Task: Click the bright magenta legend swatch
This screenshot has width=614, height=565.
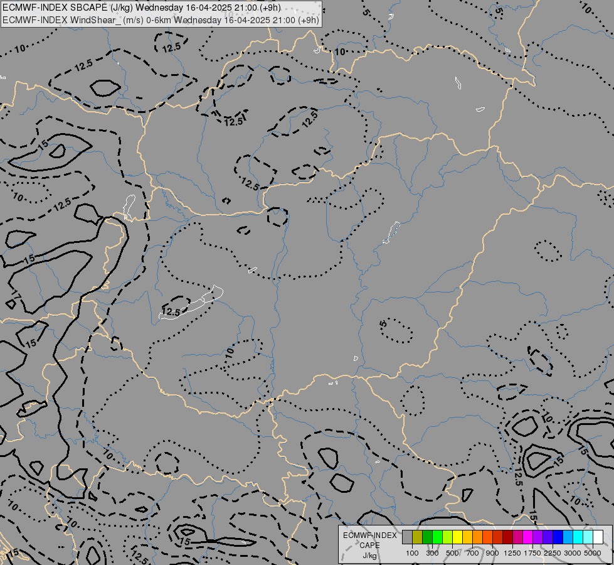Action: click(x=528, y=537)
